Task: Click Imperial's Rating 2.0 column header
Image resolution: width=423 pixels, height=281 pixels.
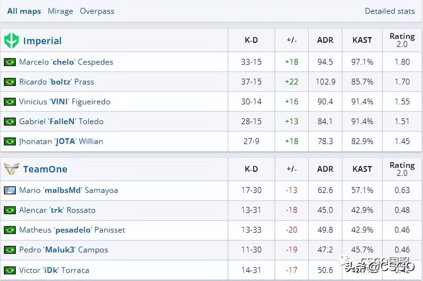Action: (402, 40)
